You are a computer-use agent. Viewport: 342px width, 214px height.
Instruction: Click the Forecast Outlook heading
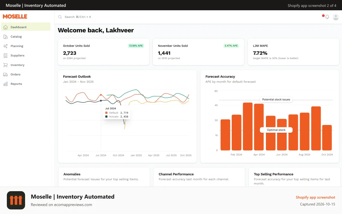click(x=77, y=76)
